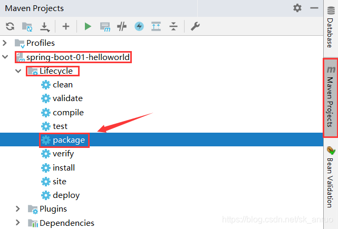Click the Execute Maven Goal icon
The image size is (338, 229).
pos(105,27)
